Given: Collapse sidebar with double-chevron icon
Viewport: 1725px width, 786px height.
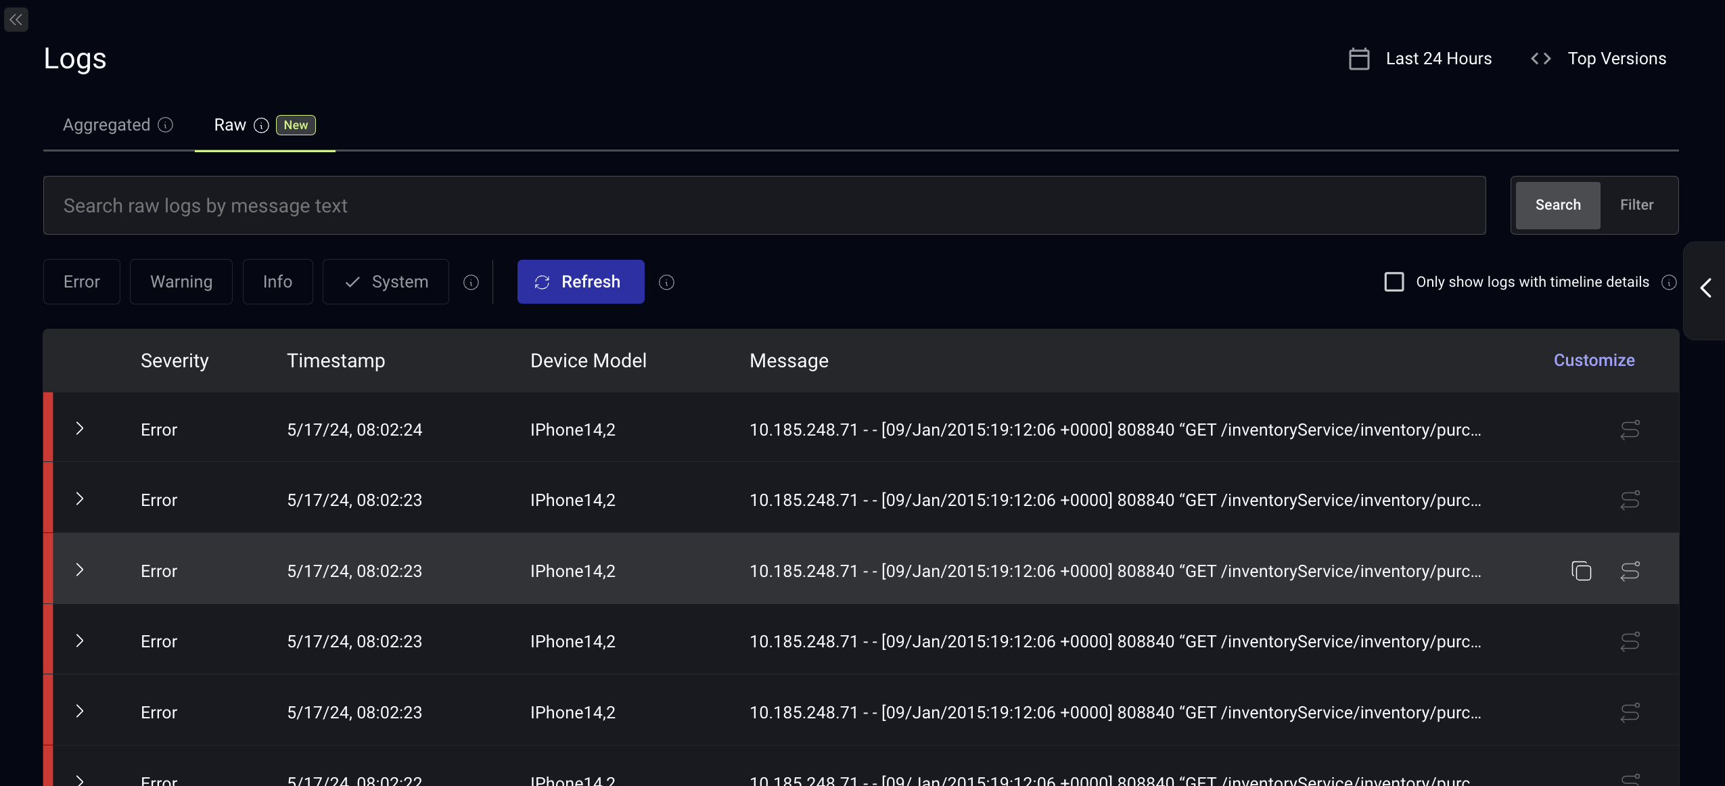Looking at the screenshot, I should point(16,20).
